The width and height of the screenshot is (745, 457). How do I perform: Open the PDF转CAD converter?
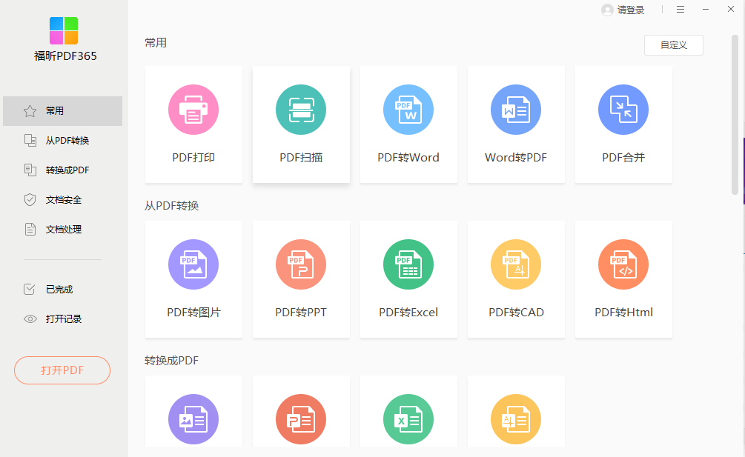pos(516,279)
